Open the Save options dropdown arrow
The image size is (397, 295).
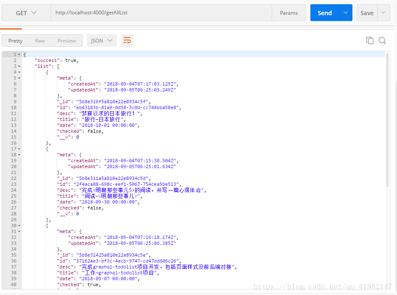(384, 13)
